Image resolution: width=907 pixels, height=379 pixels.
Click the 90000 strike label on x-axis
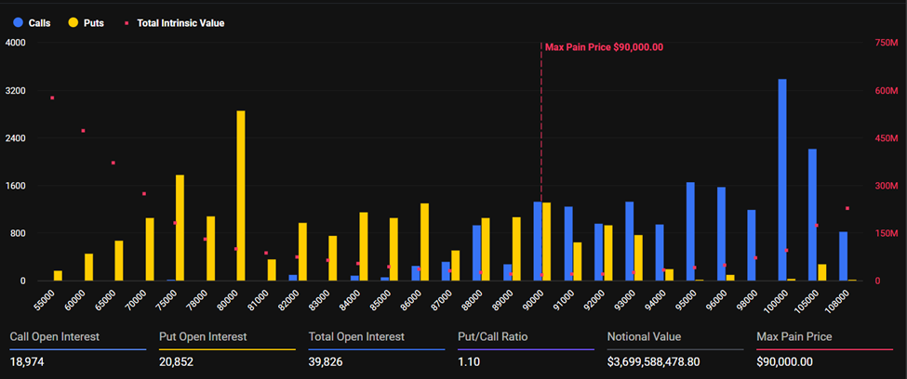[x=534, y=299]
